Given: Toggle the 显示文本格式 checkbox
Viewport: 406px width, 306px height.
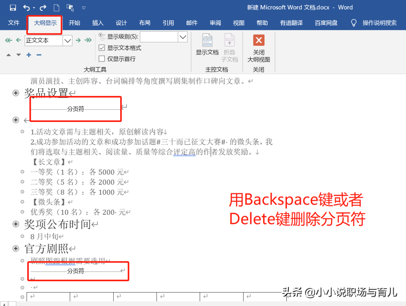Looking at the screenshot, I should pyautogui.click(x=102, y=48).
